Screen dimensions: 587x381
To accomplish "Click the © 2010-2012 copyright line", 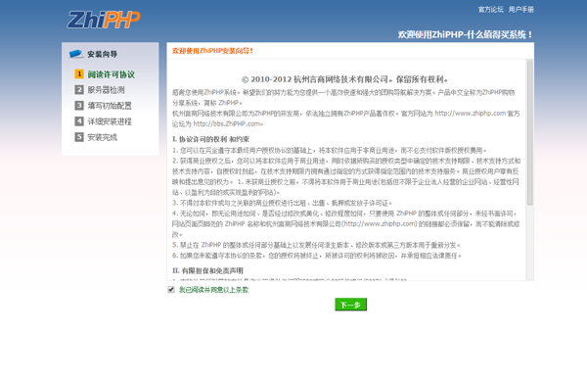I will pyautogui.click(x=344, y=79).
